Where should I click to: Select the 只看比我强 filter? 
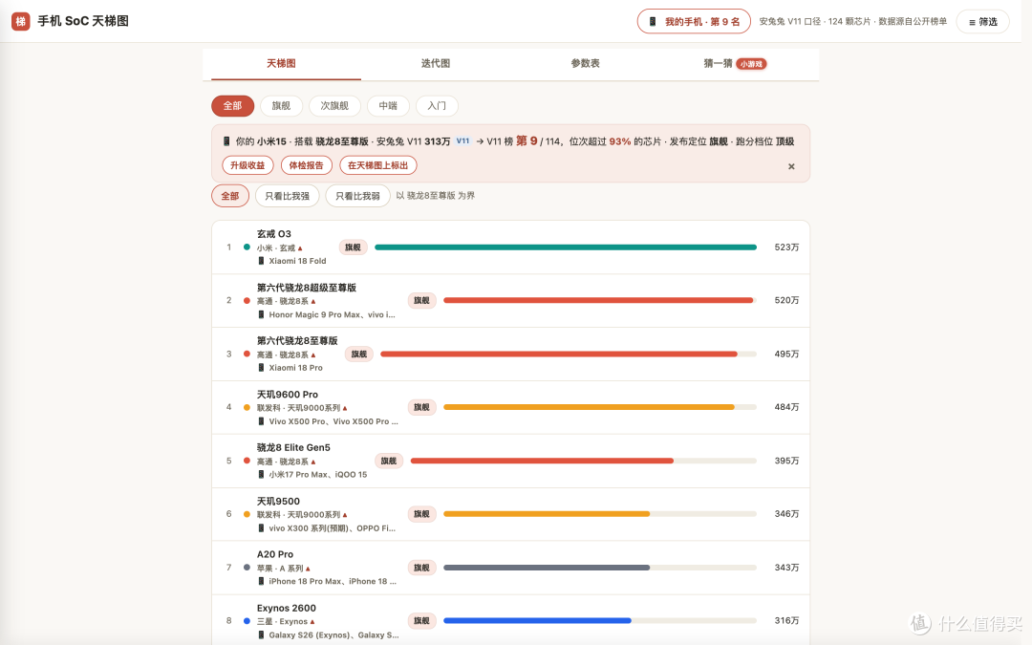pos(287,196)
